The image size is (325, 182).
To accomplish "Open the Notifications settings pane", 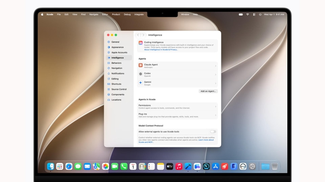I will coord(118,73).
